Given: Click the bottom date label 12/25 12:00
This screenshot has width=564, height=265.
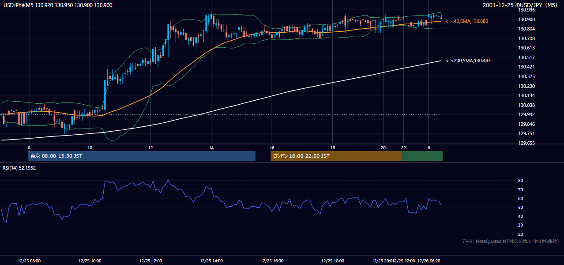Looking at the screenshot, I should pos(150,261).
